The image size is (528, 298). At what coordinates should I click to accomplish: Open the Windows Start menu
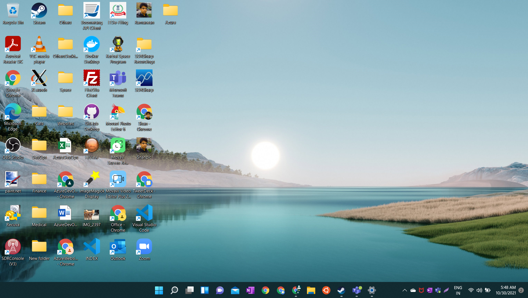pyautogui.click(x=159, y=290)
